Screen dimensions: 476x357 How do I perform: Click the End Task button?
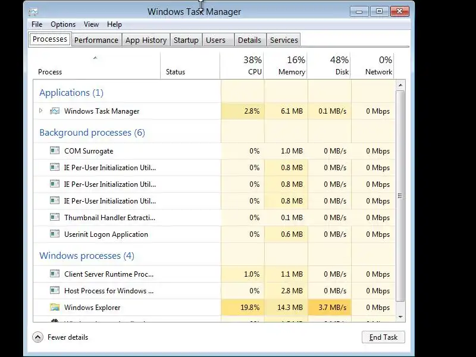(x=383, y=337)
